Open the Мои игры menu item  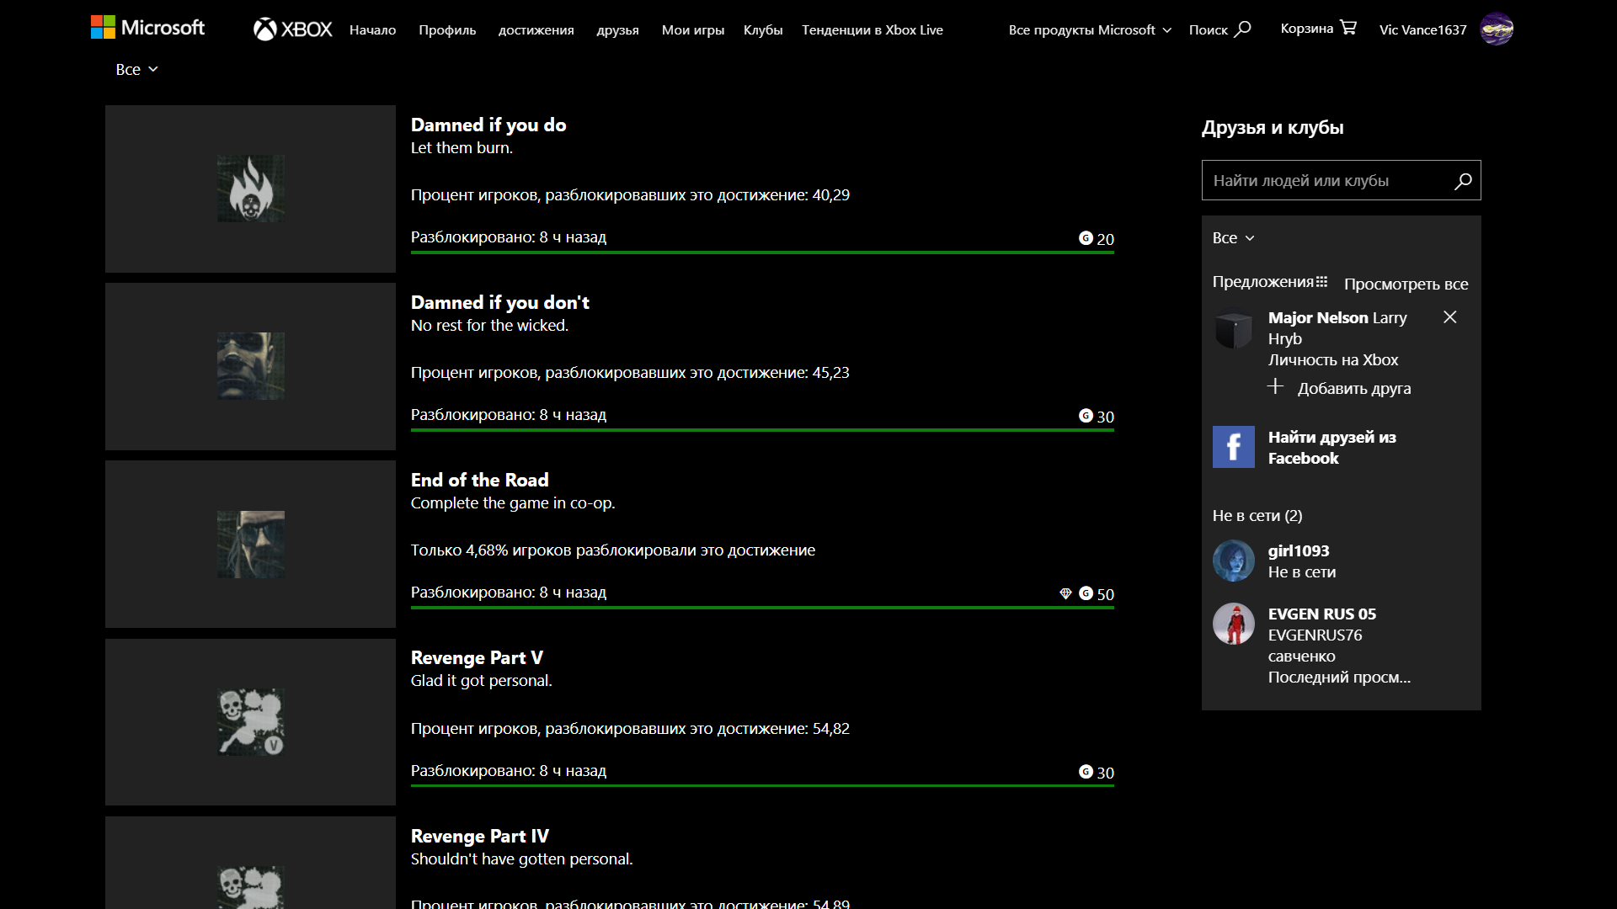click(x=693, y=29)
